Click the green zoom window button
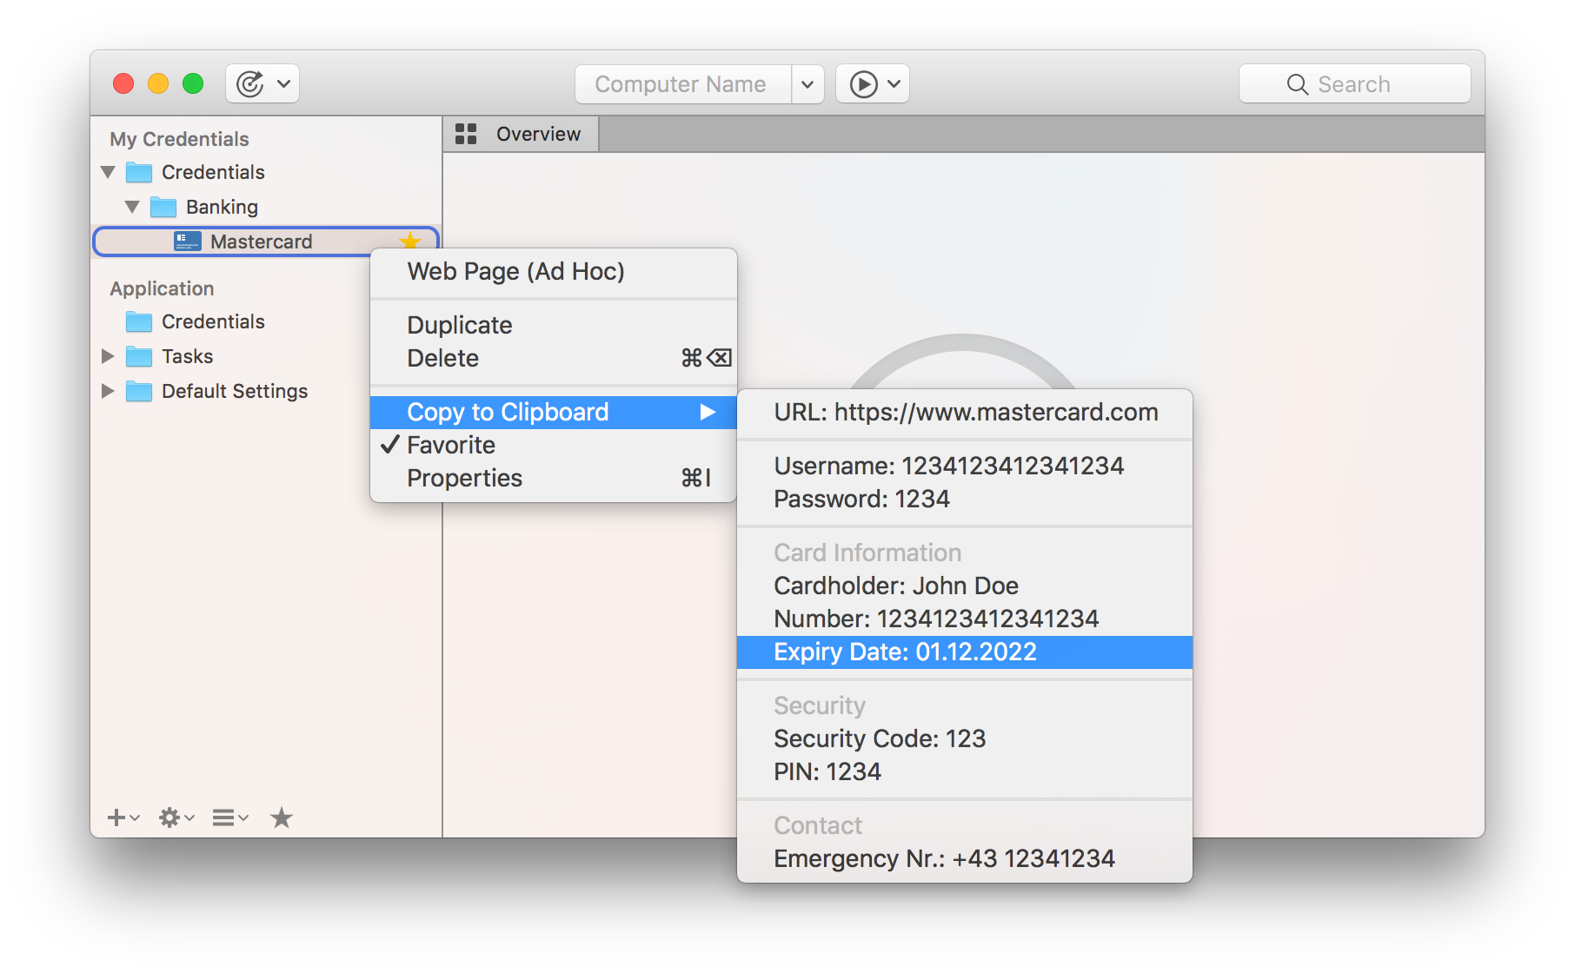The width and height of the screenshot is (1575, 973). pos(193,83)
